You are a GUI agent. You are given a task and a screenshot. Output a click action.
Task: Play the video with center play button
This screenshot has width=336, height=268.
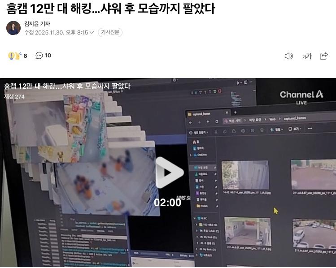[168, 173]
